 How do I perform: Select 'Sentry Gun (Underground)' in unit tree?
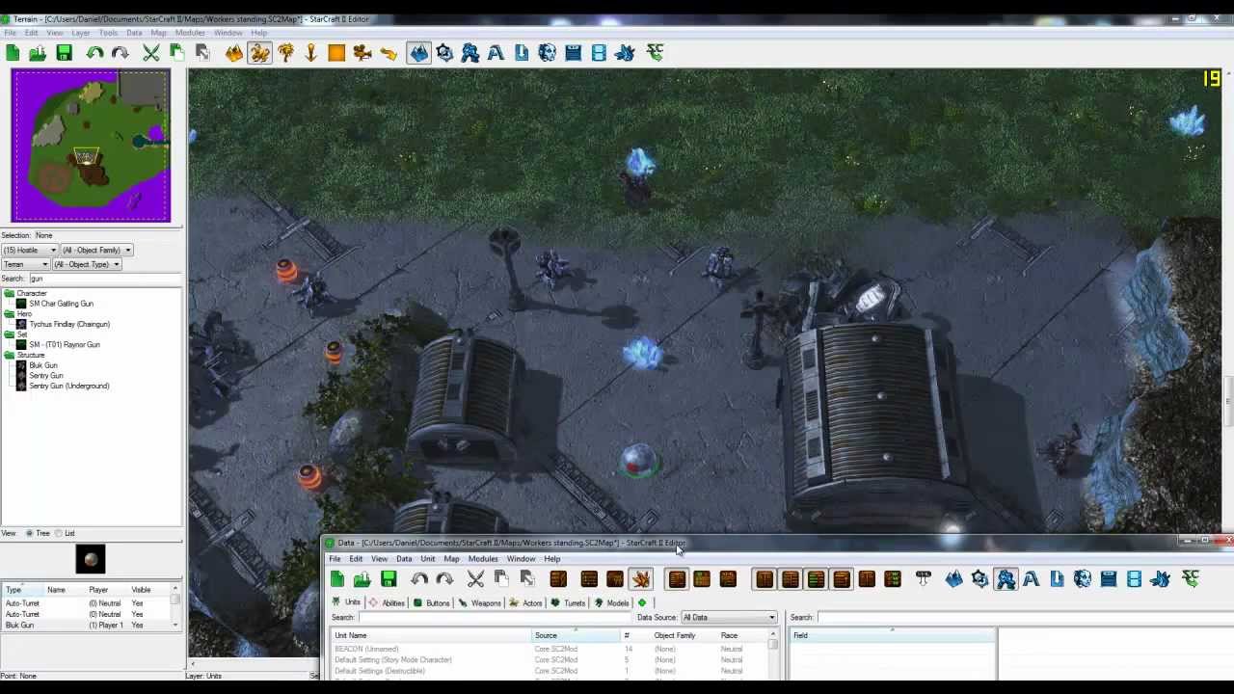68,386
